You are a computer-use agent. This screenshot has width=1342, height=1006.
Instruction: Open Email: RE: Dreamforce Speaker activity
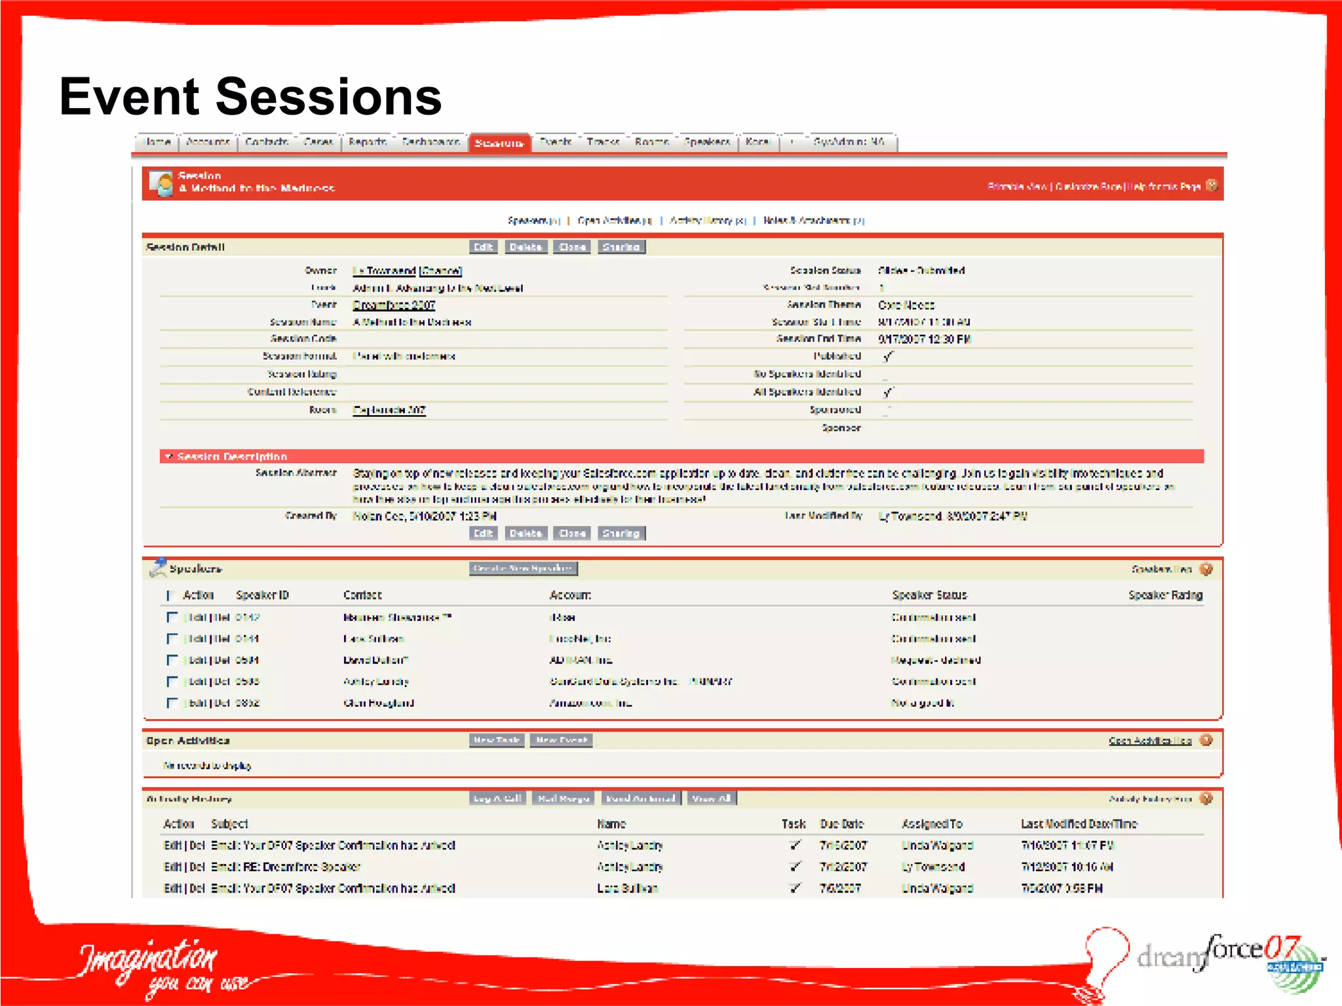pyautogui.click(x=286, y=866)
